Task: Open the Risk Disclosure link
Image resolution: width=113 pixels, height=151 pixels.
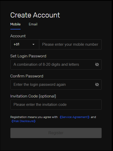Action: coord(24,121)
